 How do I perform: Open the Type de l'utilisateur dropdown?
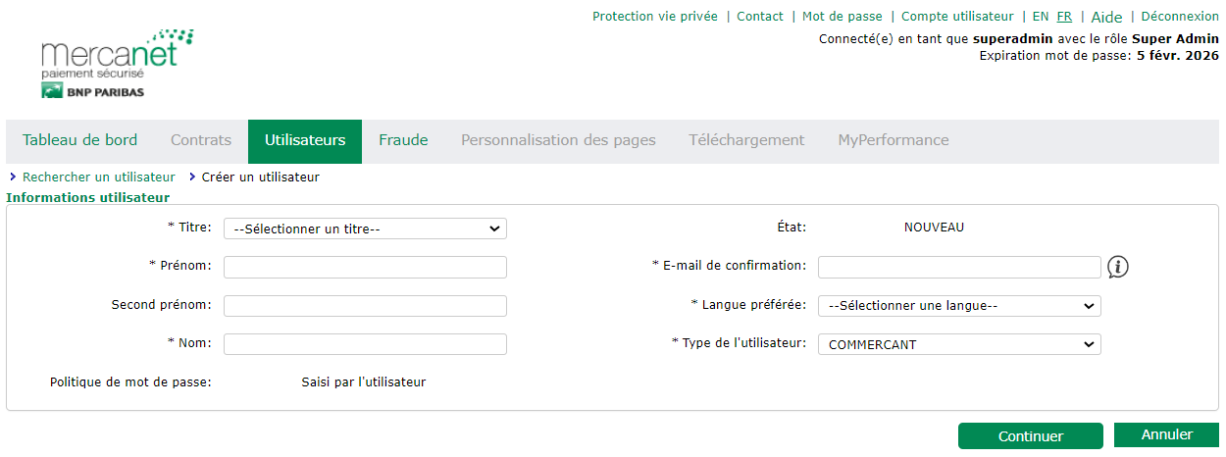pos(959,344)
